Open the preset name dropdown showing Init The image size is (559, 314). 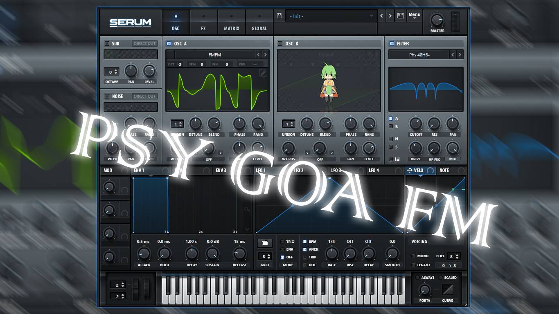point(331,16)
